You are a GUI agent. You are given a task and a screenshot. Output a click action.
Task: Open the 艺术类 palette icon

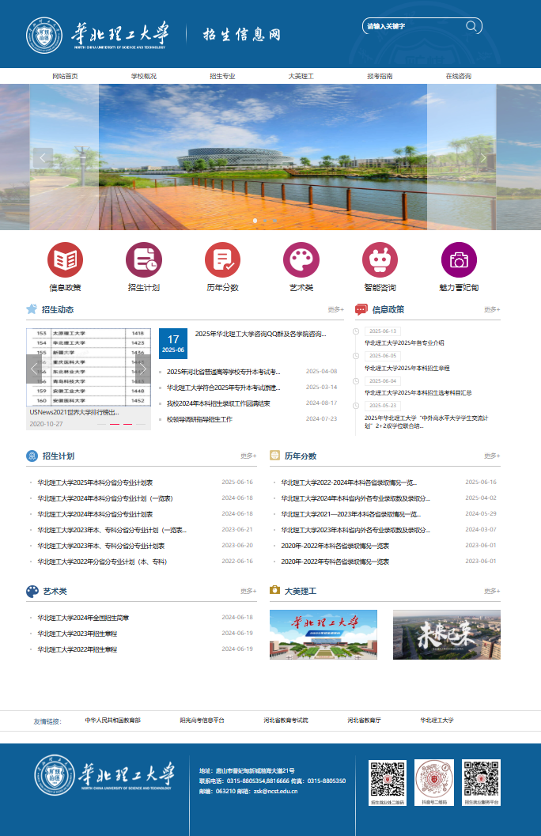tap(301, 259)
